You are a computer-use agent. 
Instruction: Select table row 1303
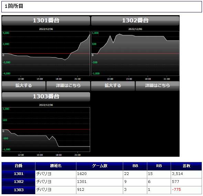[101, 190]
